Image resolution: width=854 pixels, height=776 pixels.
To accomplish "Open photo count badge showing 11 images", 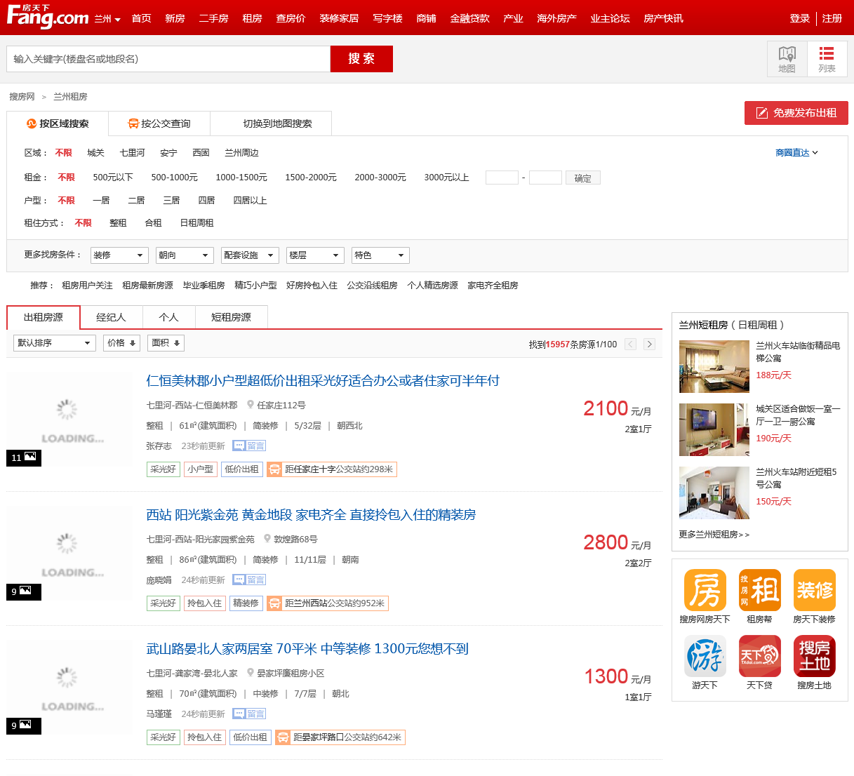I will click(x=24, y=457).
